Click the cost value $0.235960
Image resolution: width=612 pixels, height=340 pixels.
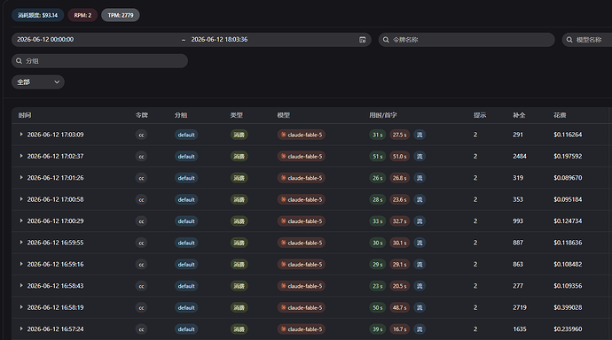pos(568,329)
